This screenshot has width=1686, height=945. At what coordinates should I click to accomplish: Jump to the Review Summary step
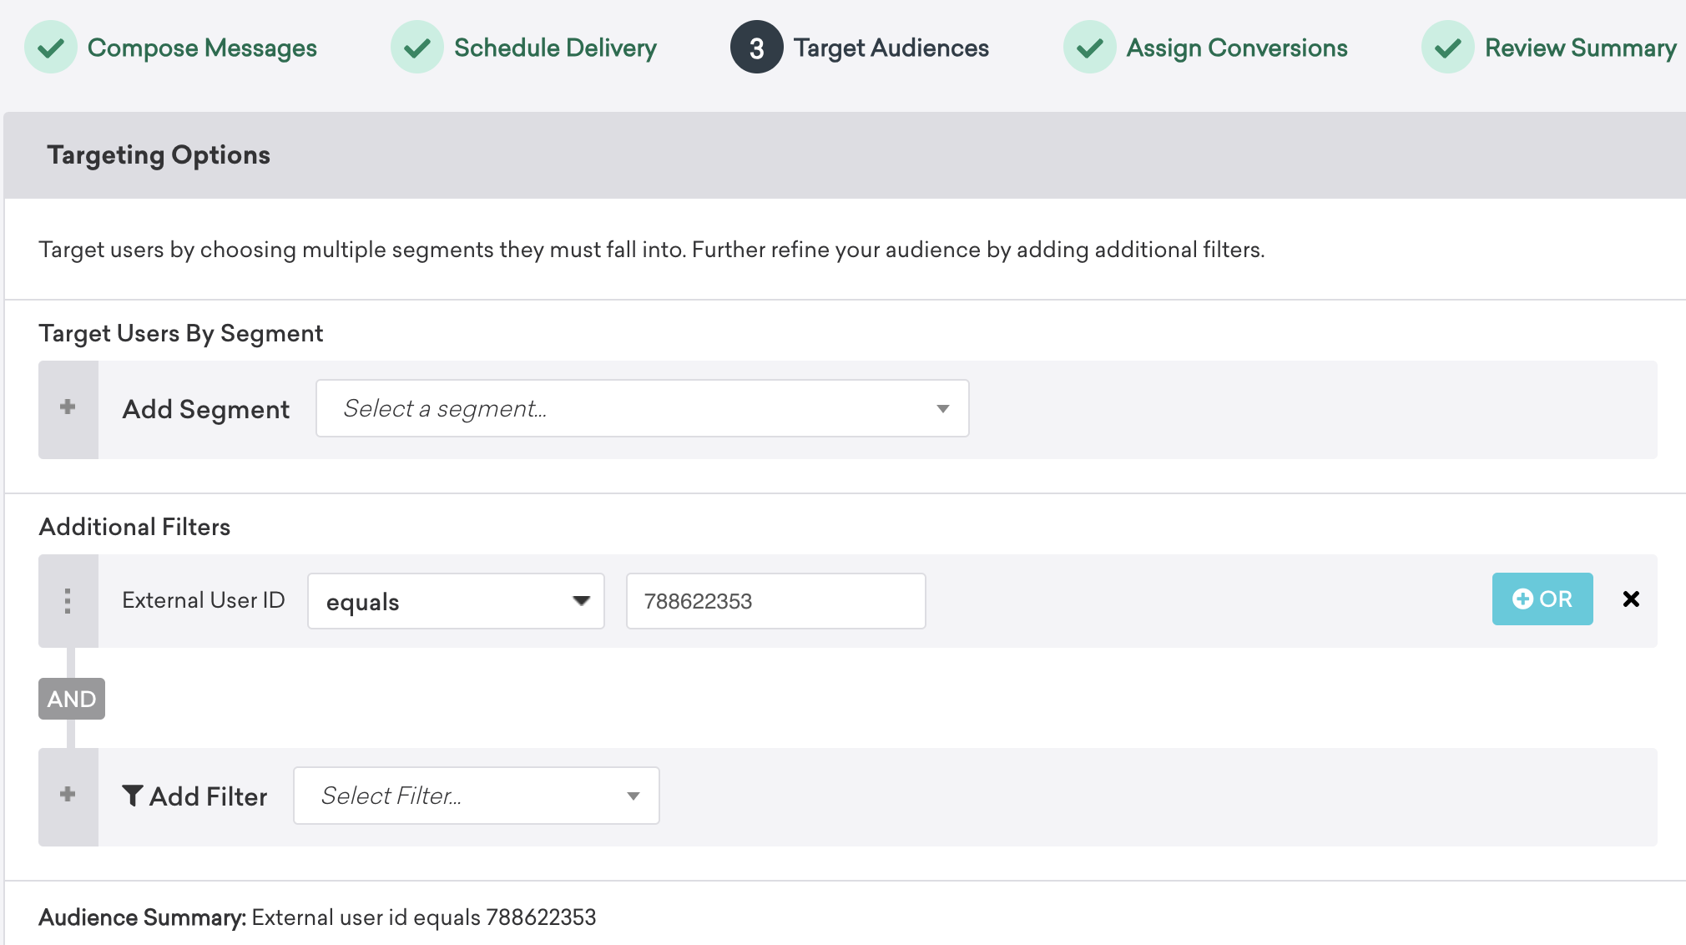click(1579, 48)
